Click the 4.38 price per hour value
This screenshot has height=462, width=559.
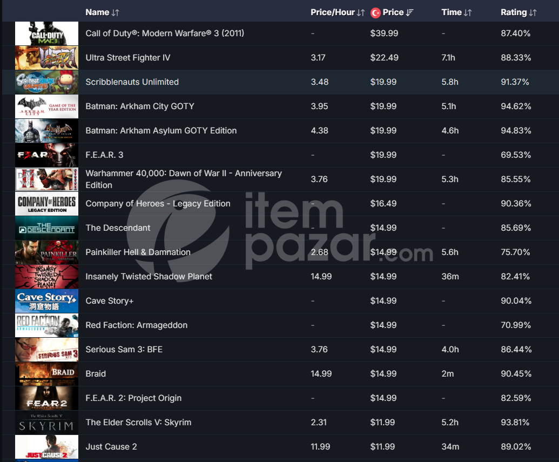pyautogui.click(x=319, y=131)
